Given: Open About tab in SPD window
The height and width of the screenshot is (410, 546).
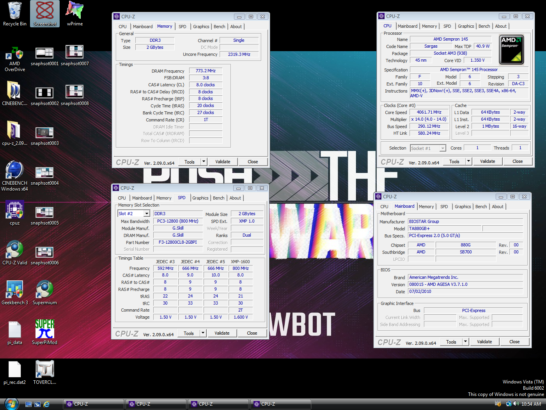Looking at the screenshot, I should 235,198.
